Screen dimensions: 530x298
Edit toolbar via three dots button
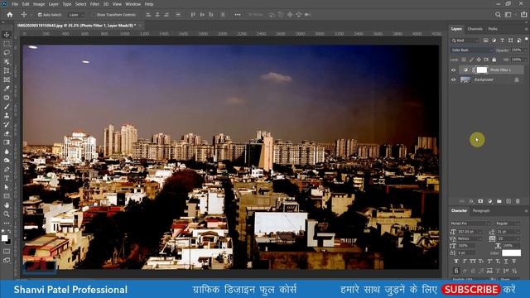[7, 223]
